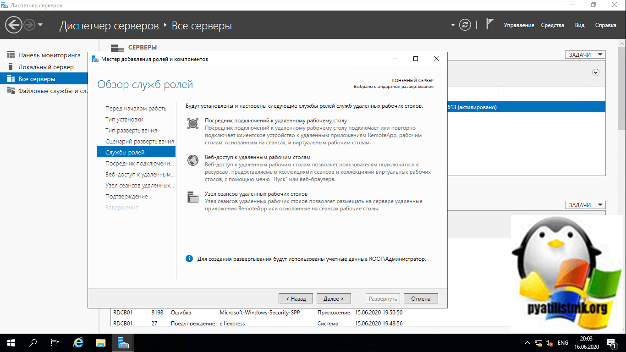Click the Windows Start button
This screenshot has height=352, width=626.
click(x=11, y=343)
